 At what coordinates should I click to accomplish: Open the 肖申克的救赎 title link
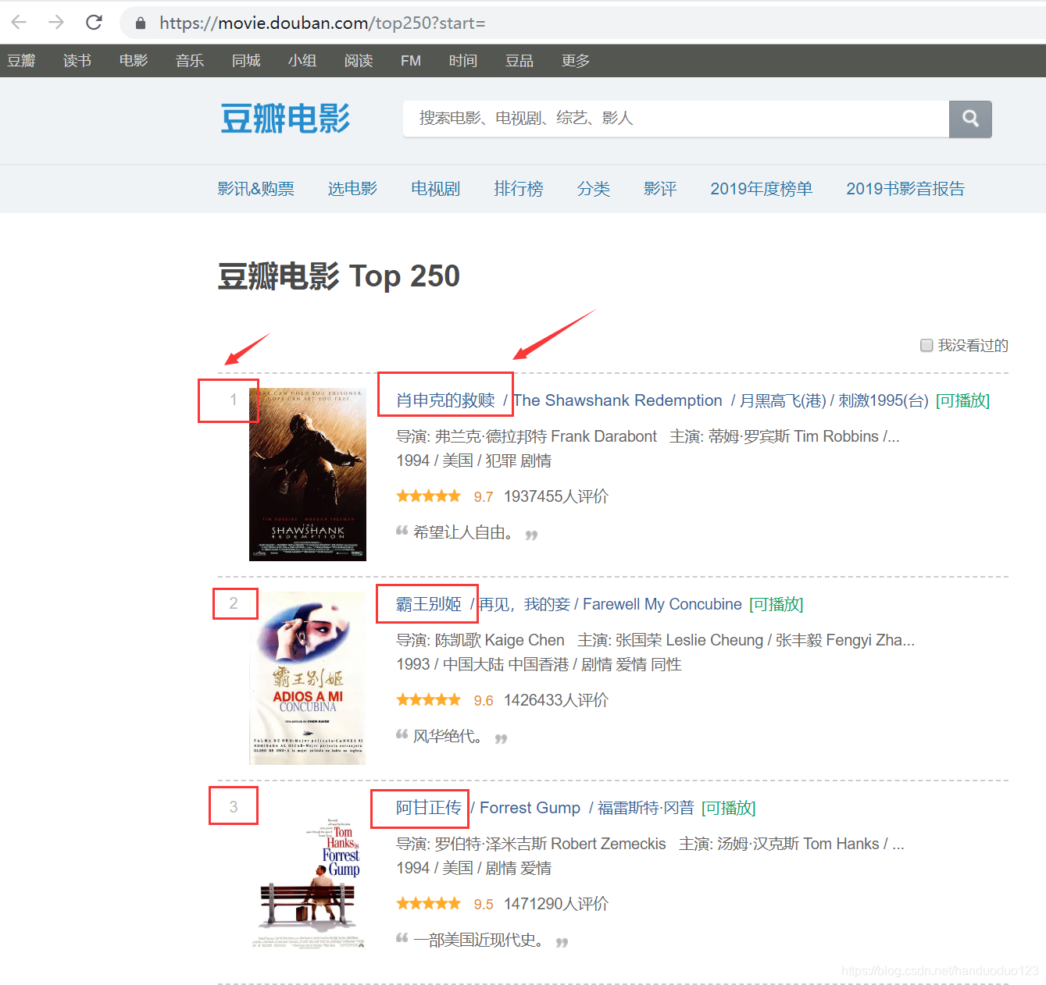(x=446, y=400)
